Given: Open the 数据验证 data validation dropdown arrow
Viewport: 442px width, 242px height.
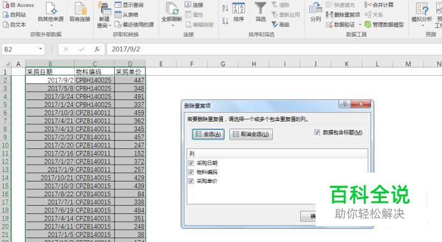Looking at the screenshot, I should (x=360, y=25).
